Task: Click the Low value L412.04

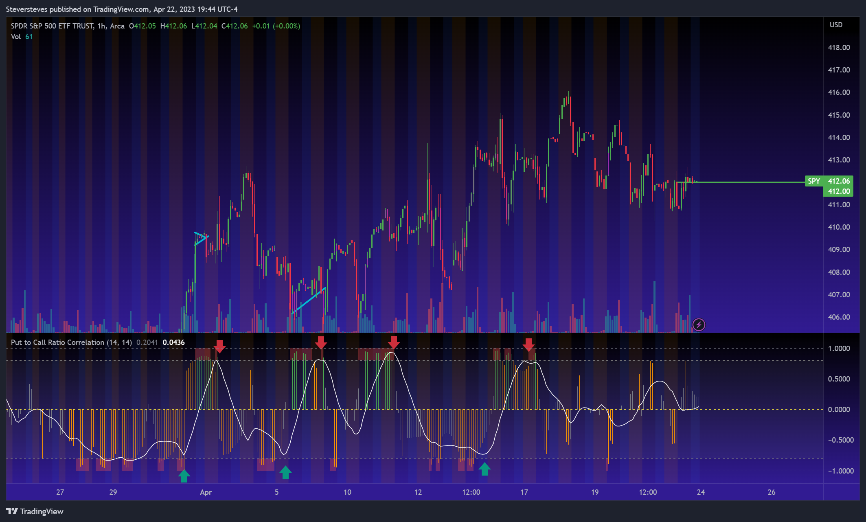Action: (204, 26)
